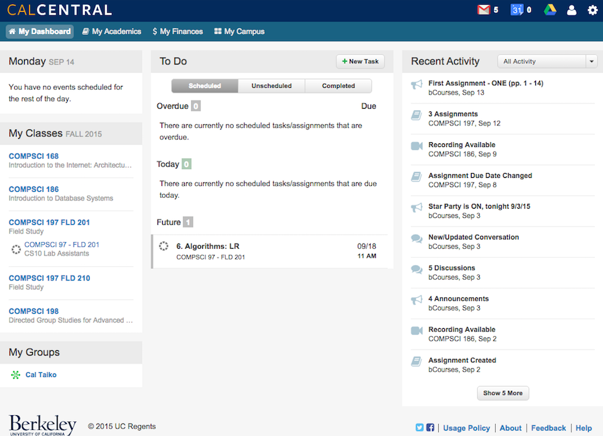Click Show 5 More button
This screenshot has height=436, width=603.
pyautogui.click(x=503, y=393)
